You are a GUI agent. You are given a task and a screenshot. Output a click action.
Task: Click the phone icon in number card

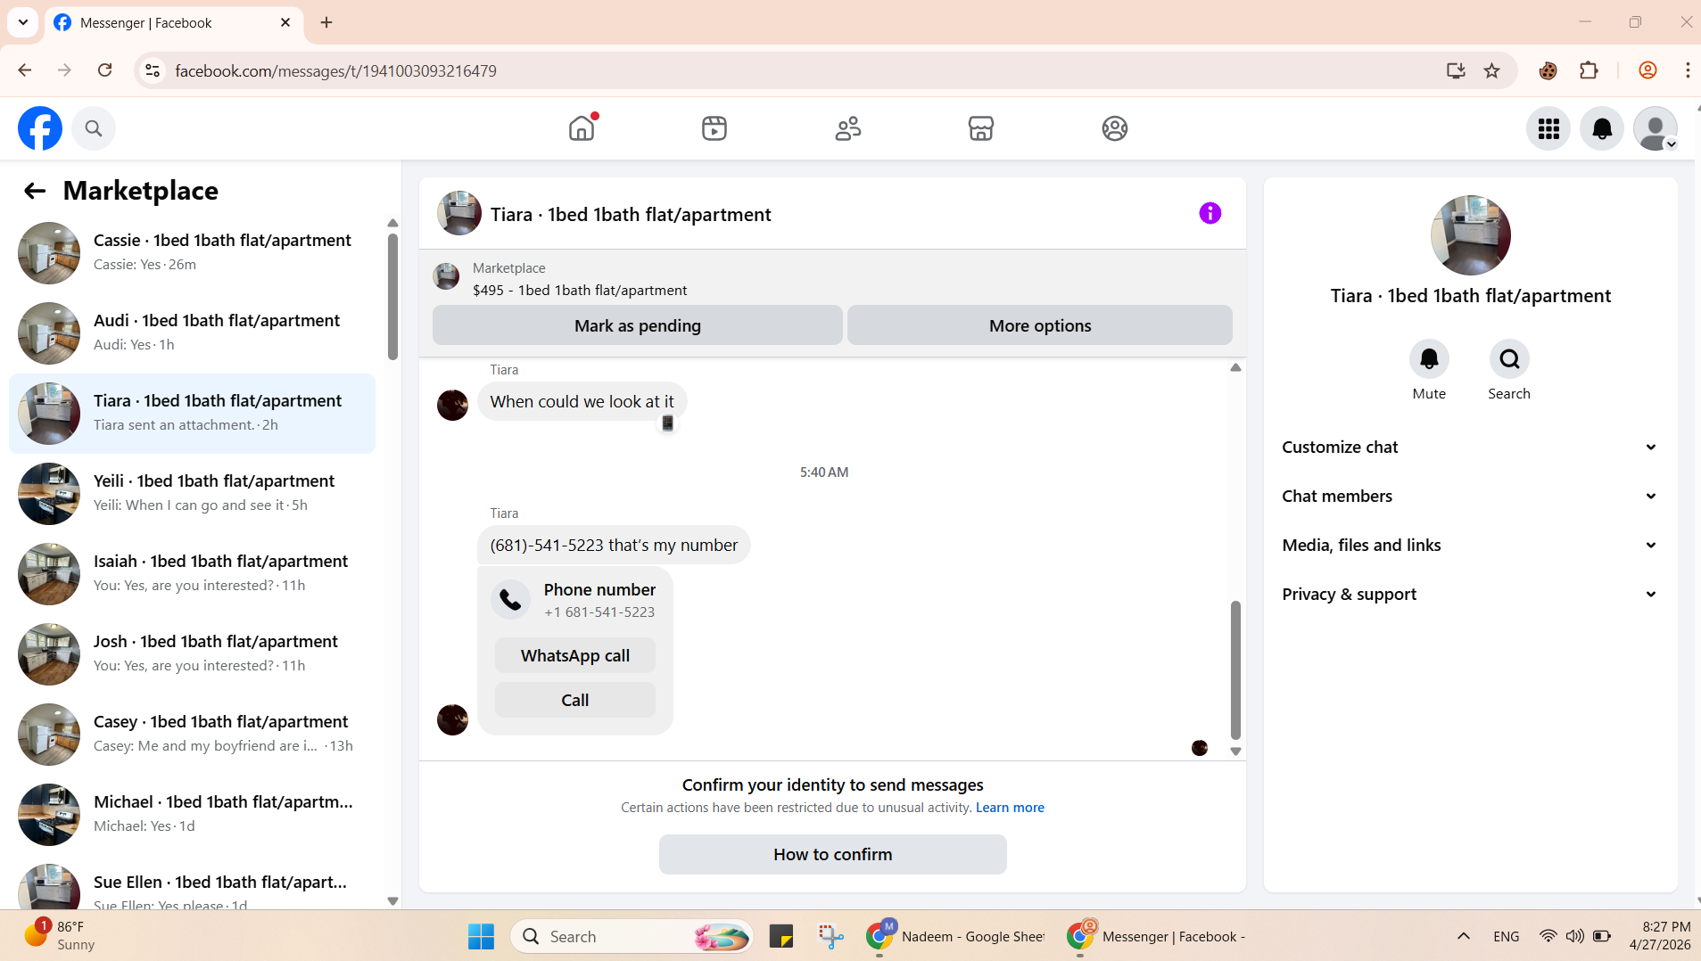[510, 600]
